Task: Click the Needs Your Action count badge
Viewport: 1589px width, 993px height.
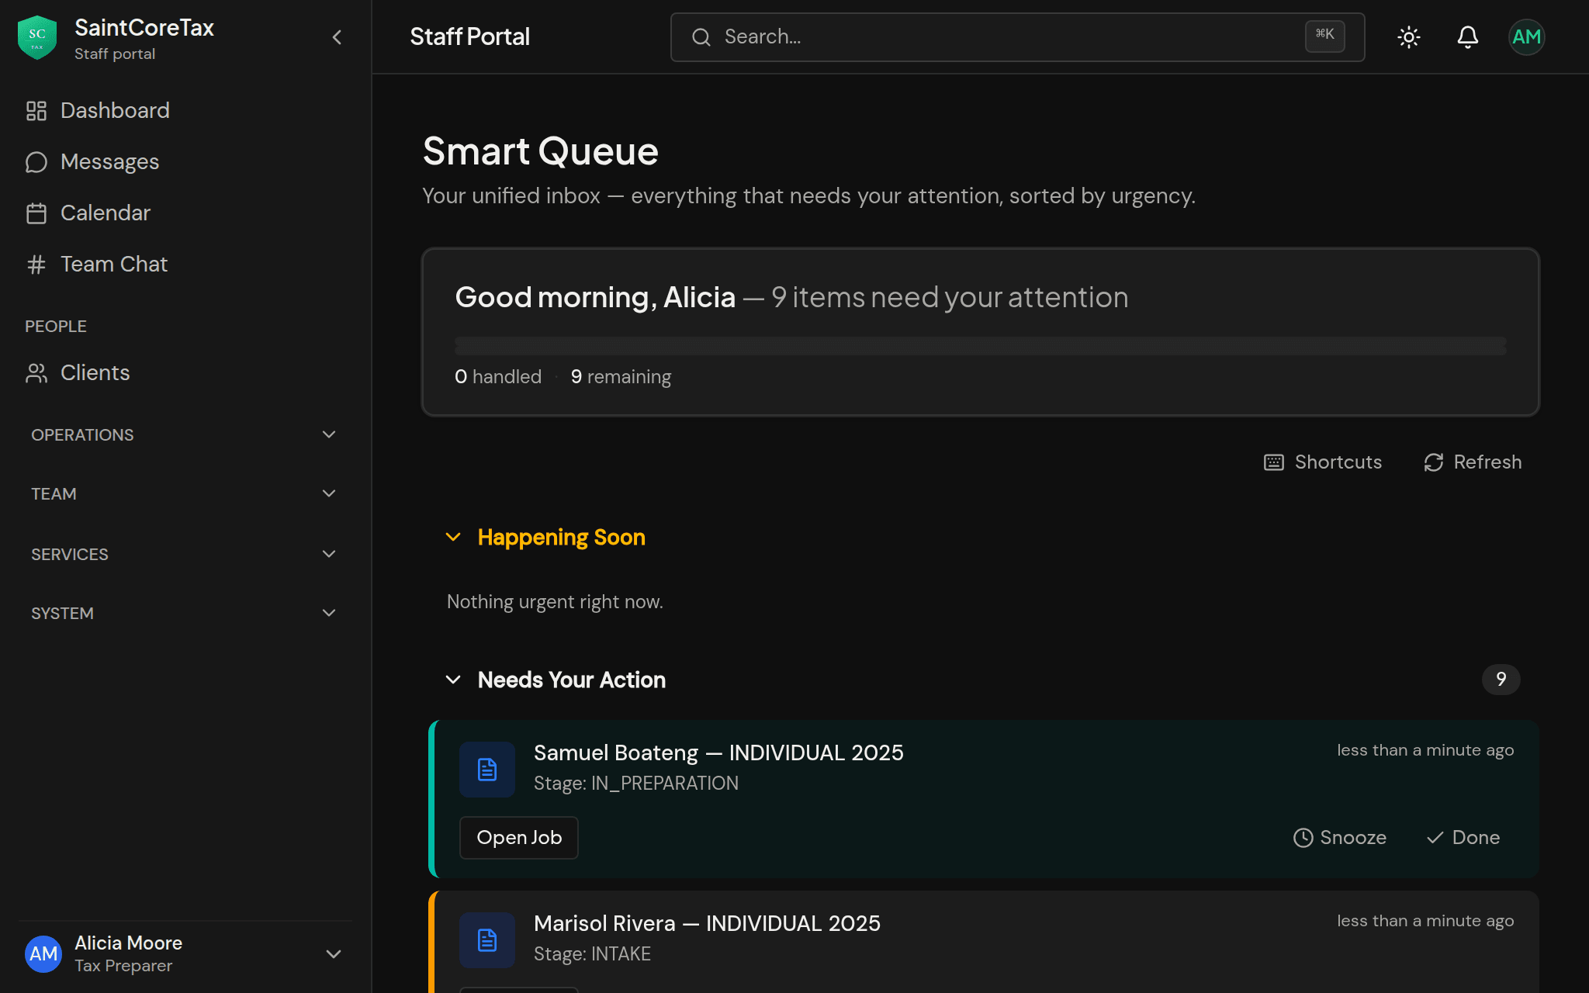Action: [1501, 680]
